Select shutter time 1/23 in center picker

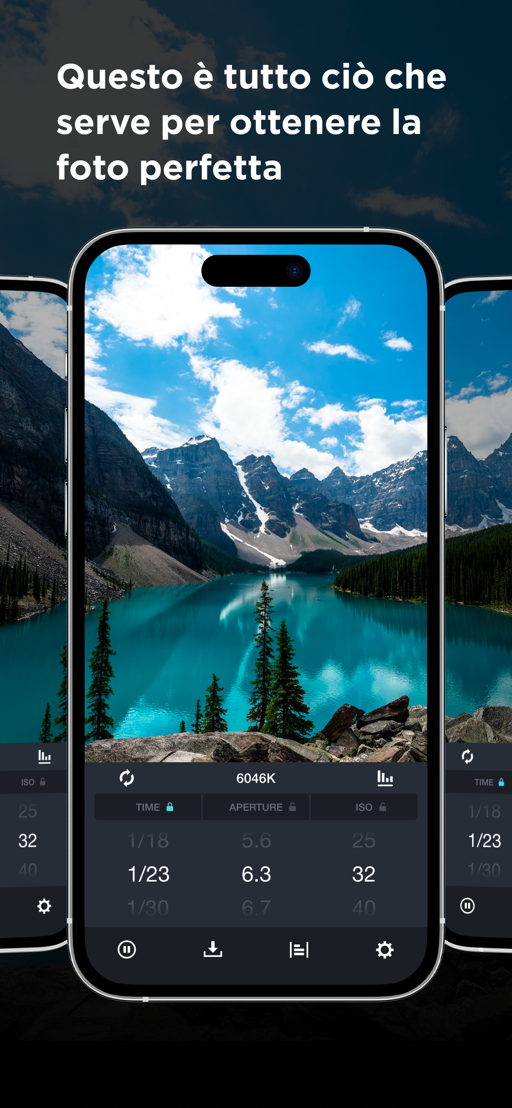click(x=149, y=874)
